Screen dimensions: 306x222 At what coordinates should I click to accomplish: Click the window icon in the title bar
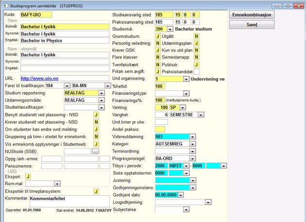click(x=6, y=6)
